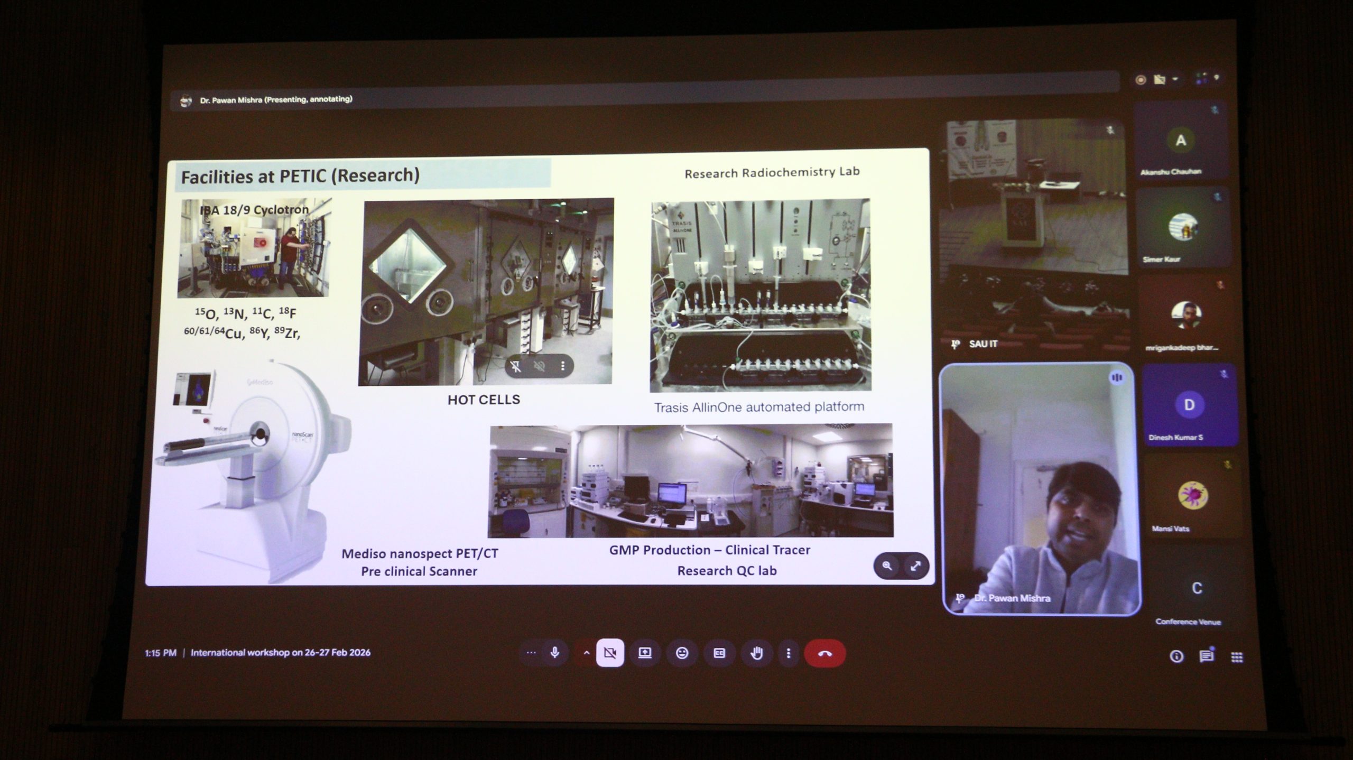The image size is (1353, 760).
Task: Raise hand in the meeting
Action: click(757, 654)
